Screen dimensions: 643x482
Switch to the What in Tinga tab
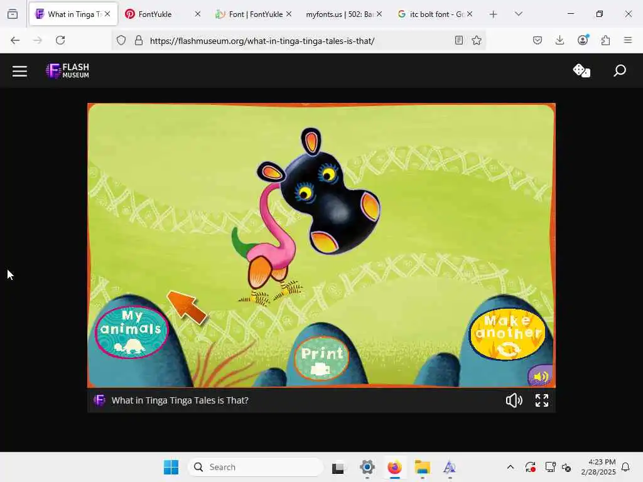[x=73, y=14]
